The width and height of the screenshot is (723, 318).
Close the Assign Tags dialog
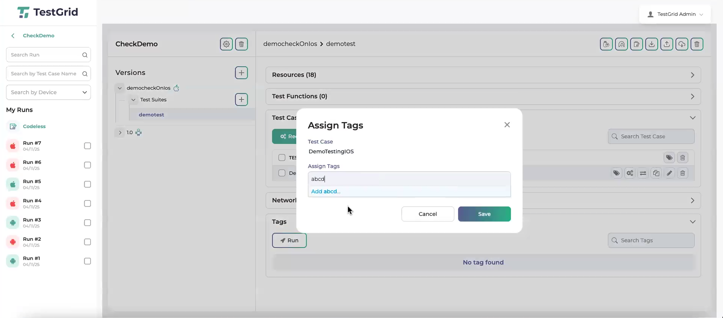point(507,125)
